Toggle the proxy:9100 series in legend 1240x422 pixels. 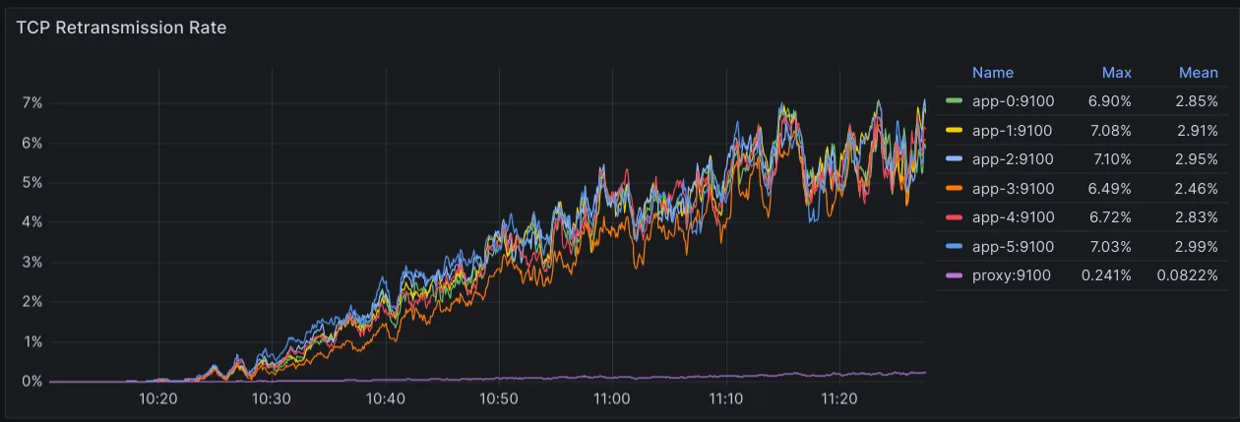(x=1011, y=275)
